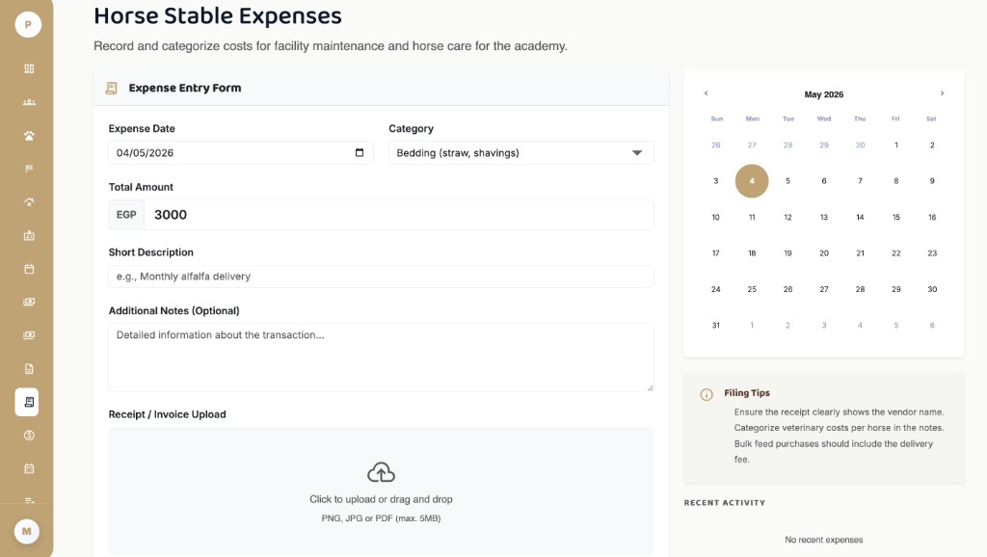This screenshot has width=987, height=557.
Task: Open the plain calendar sidebar icon
Action: [x=29, y=269]
